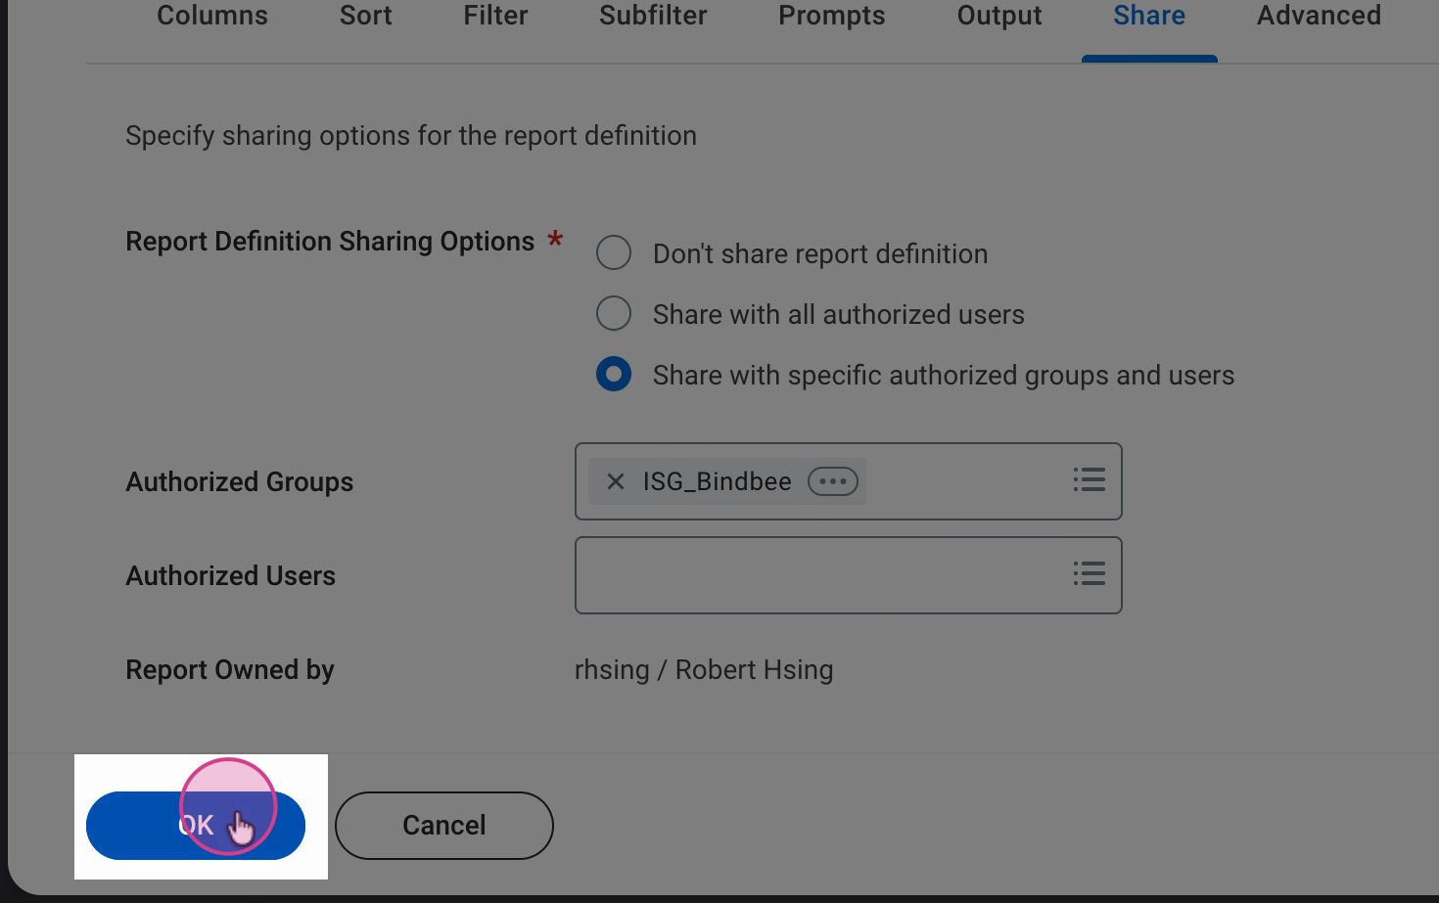Go to the Prompts tab
Image resolution: width=1439 pixels, height=903 pixels.
point(832,16)
